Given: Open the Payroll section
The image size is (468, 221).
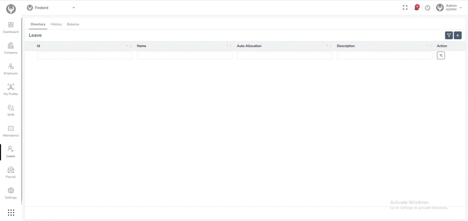Looking at the screenshot, I should pos(11,172).
